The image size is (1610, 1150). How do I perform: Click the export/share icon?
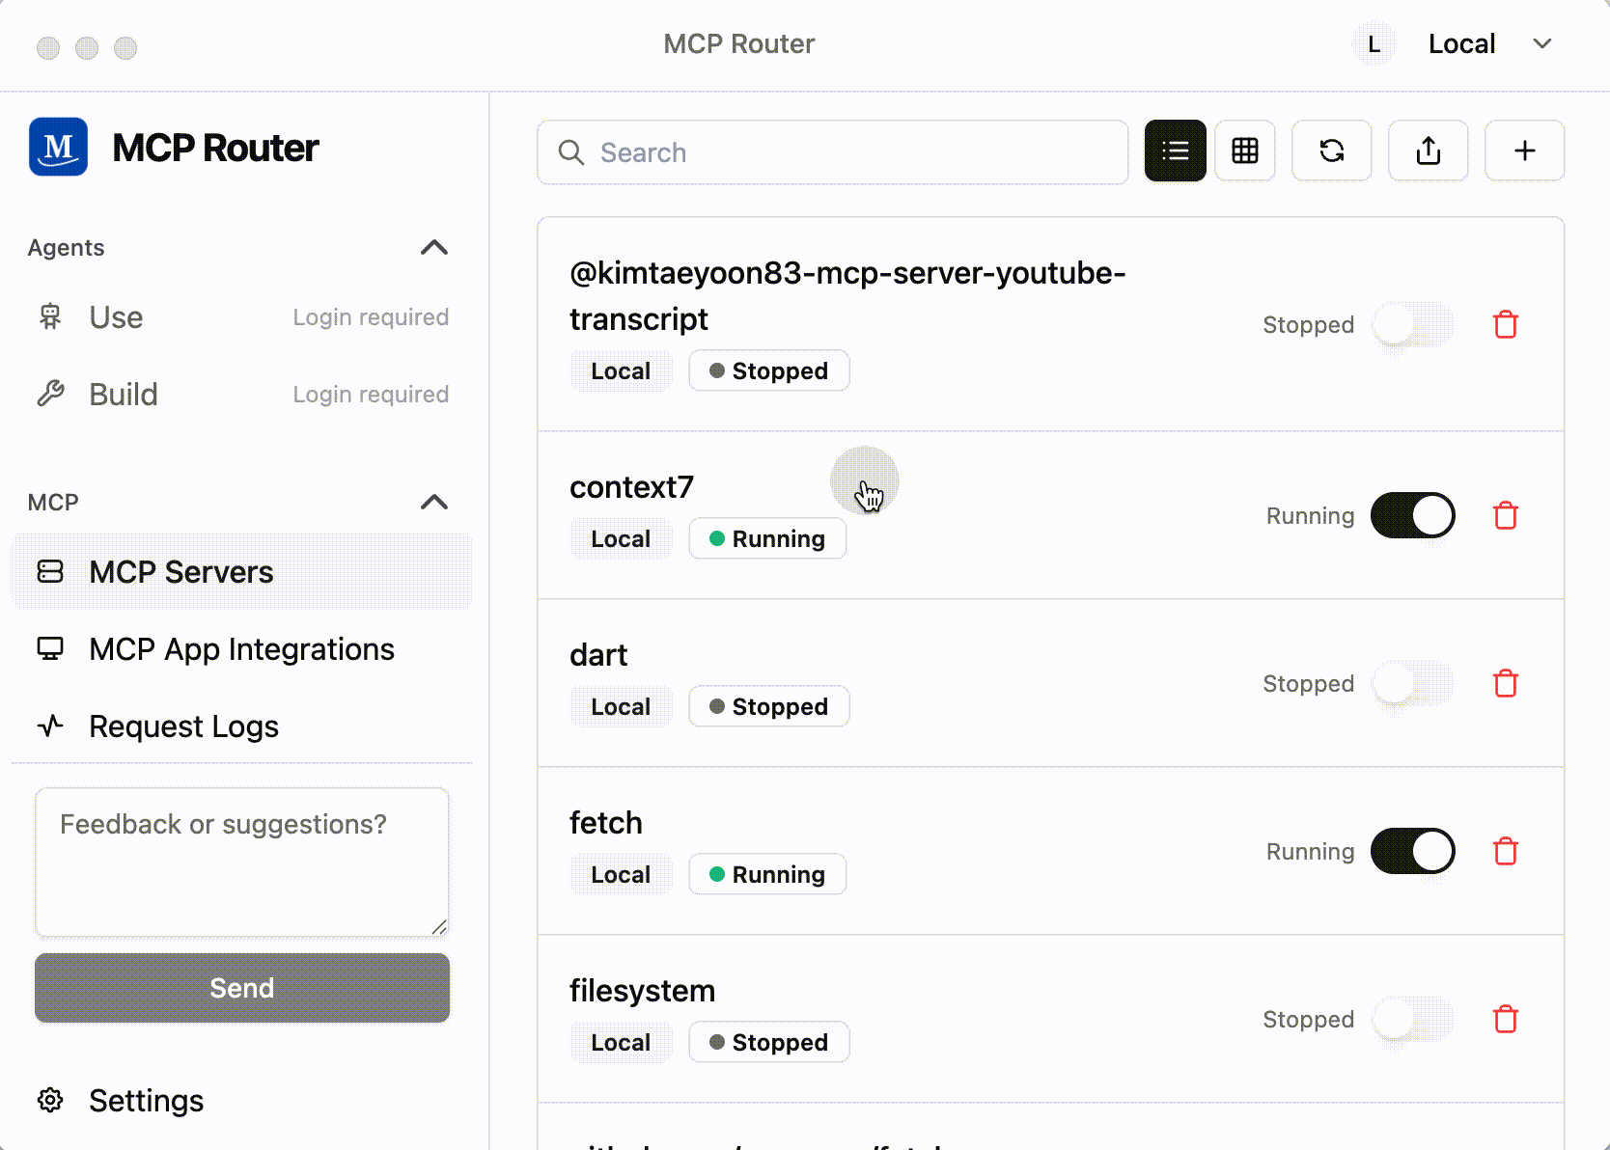[x=1428, y=151]
